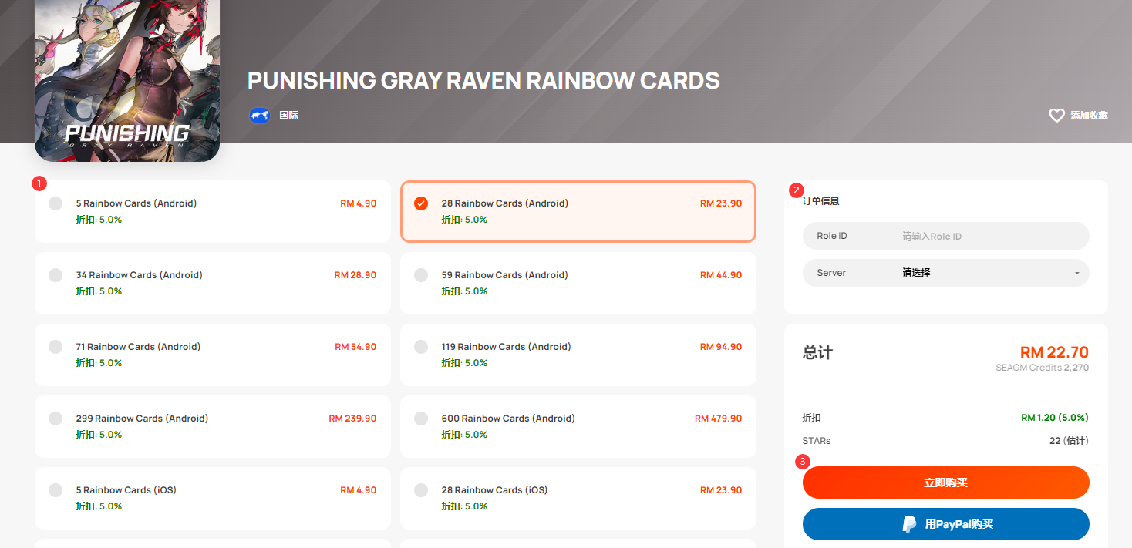Click the 订单信息 heading

(820, 201)
